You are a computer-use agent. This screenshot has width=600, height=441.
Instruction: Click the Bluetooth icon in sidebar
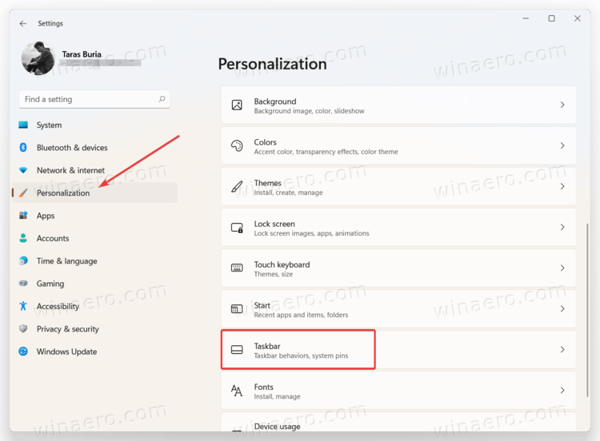tap(23, 148)
